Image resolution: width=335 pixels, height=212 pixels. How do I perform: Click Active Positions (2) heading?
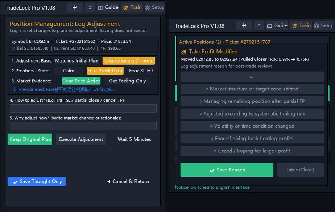(x=200, y=42)
